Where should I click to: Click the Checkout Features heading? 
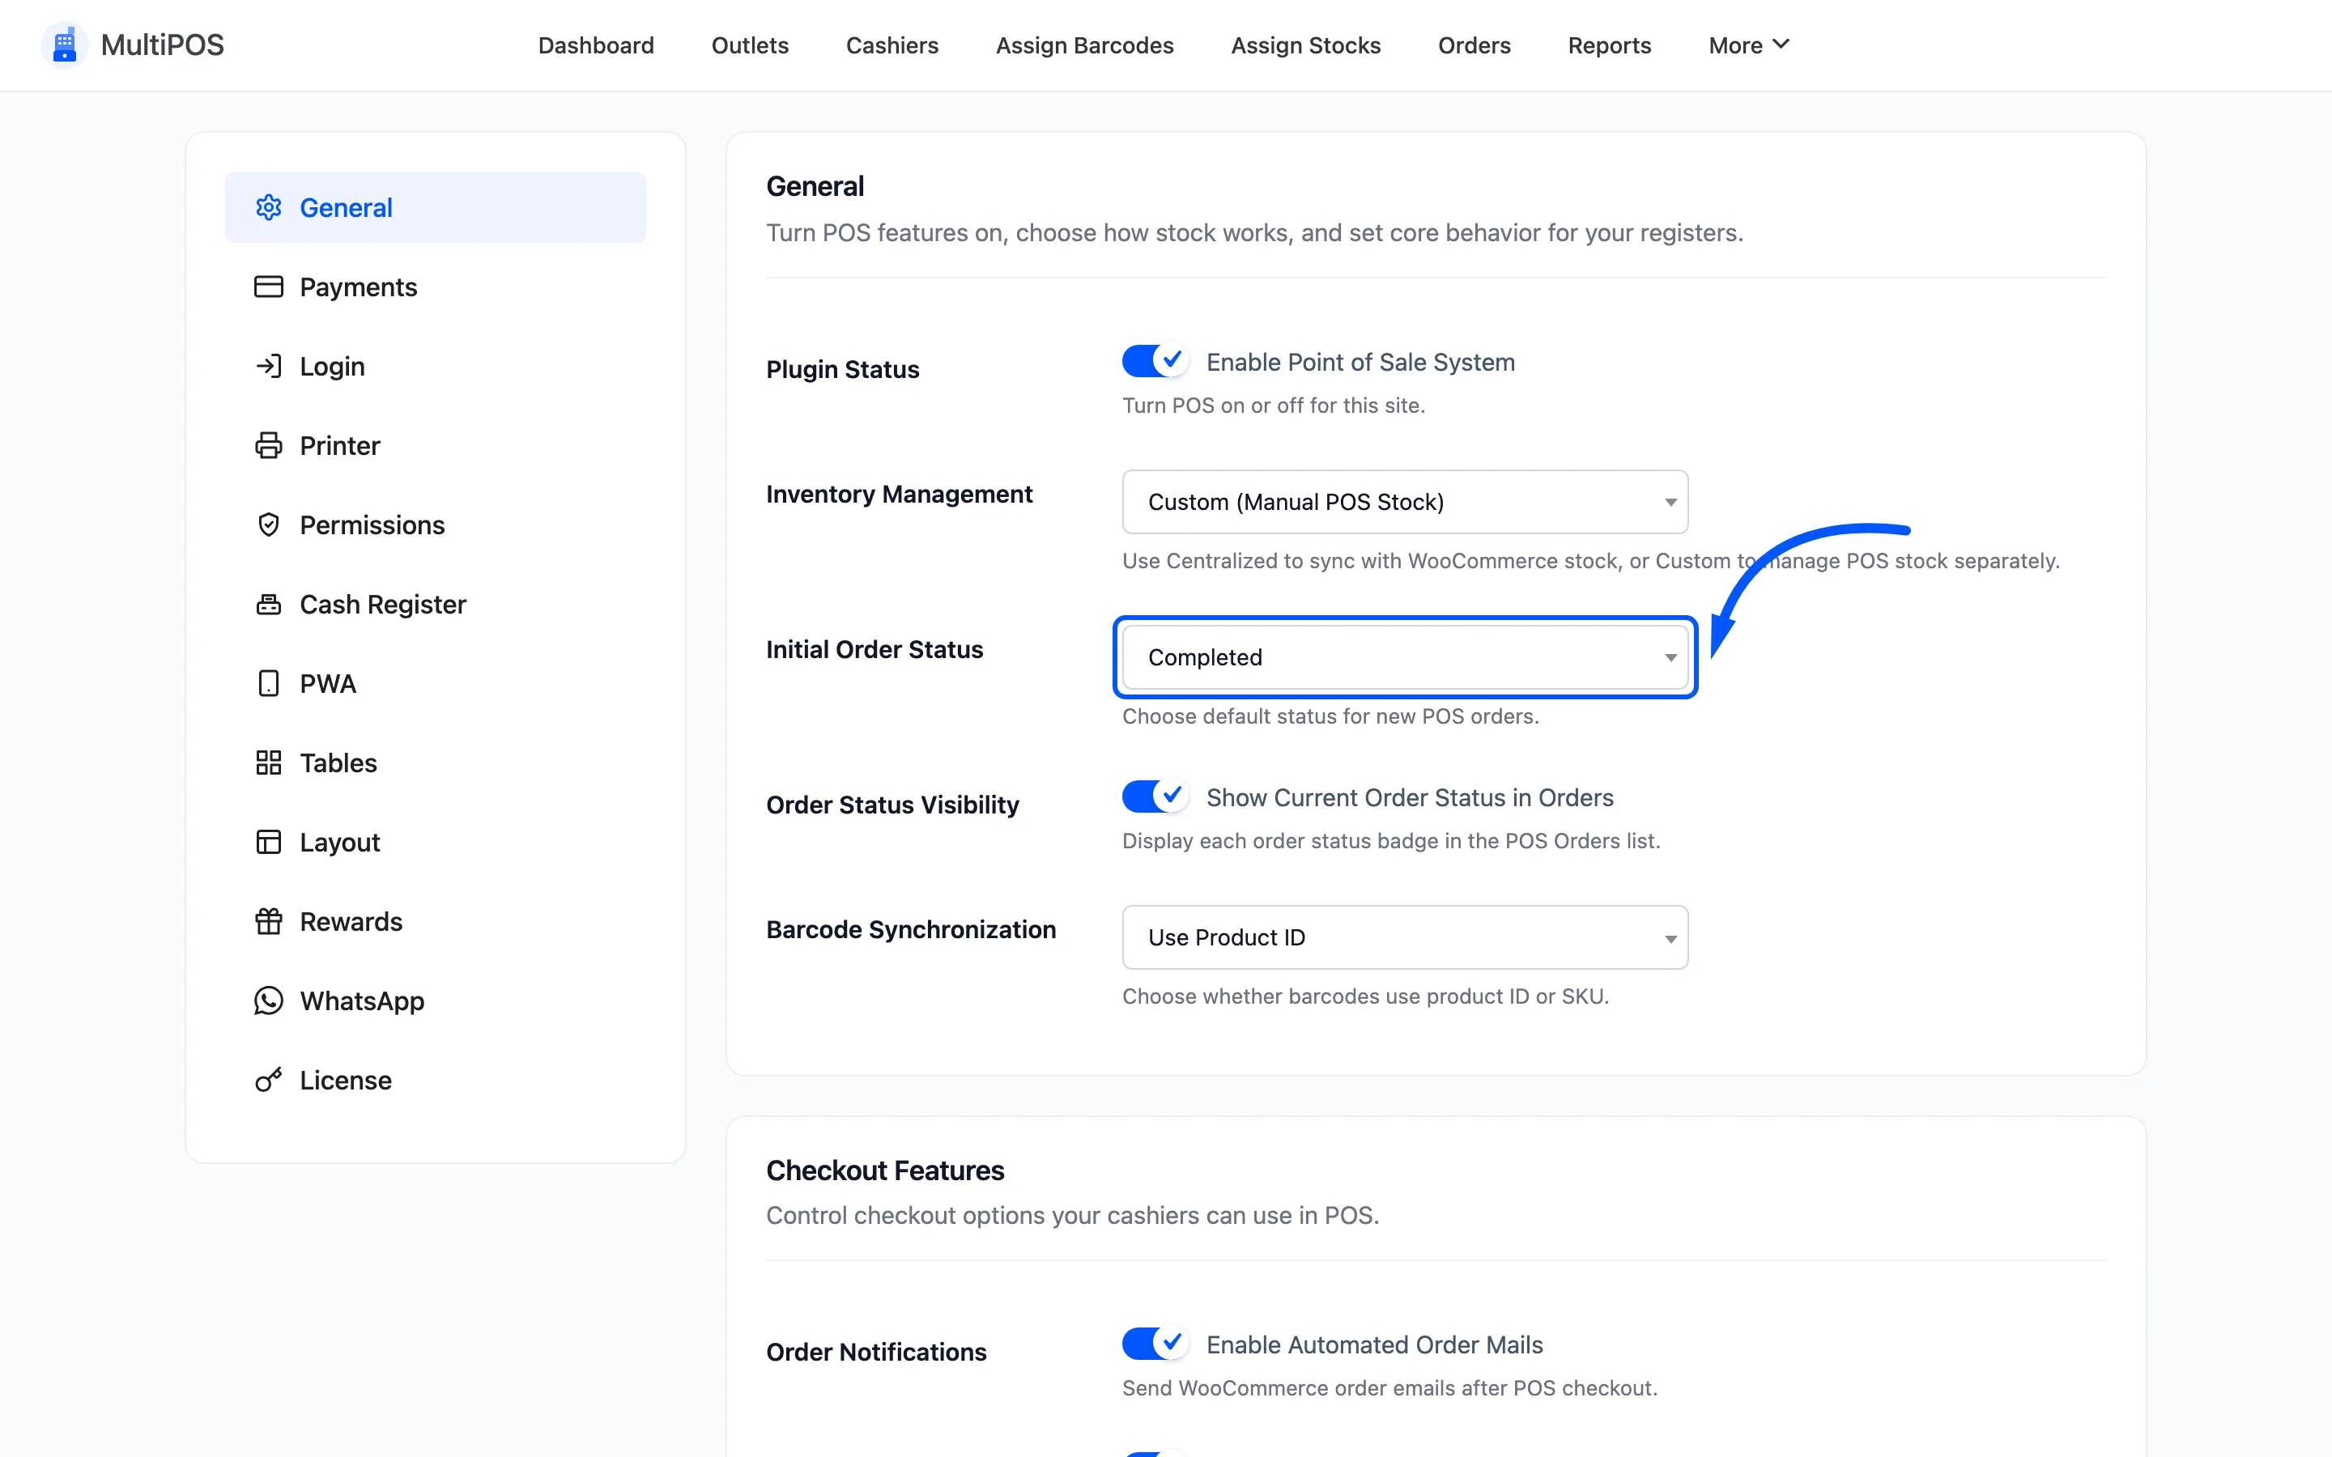tap(884, 1170)
